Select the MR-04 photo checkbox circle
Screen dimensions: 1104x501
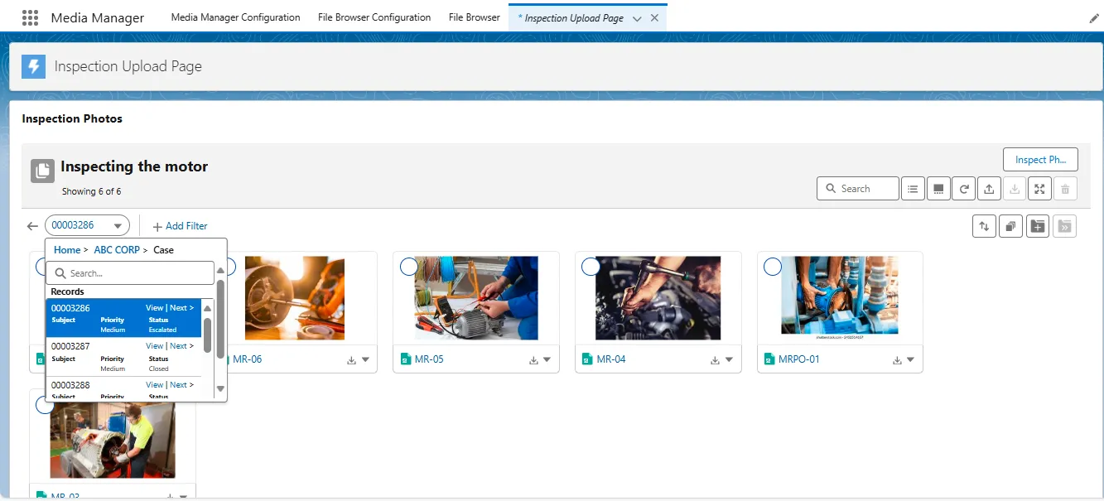pyautogui.click(x=591, y=267)
